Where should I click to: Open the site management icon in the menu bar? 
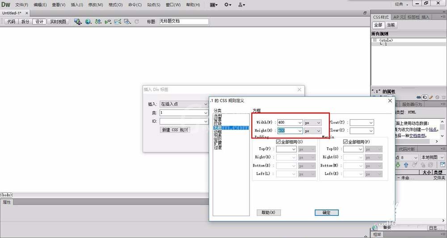pyautogui.click(x=242, y=4)
